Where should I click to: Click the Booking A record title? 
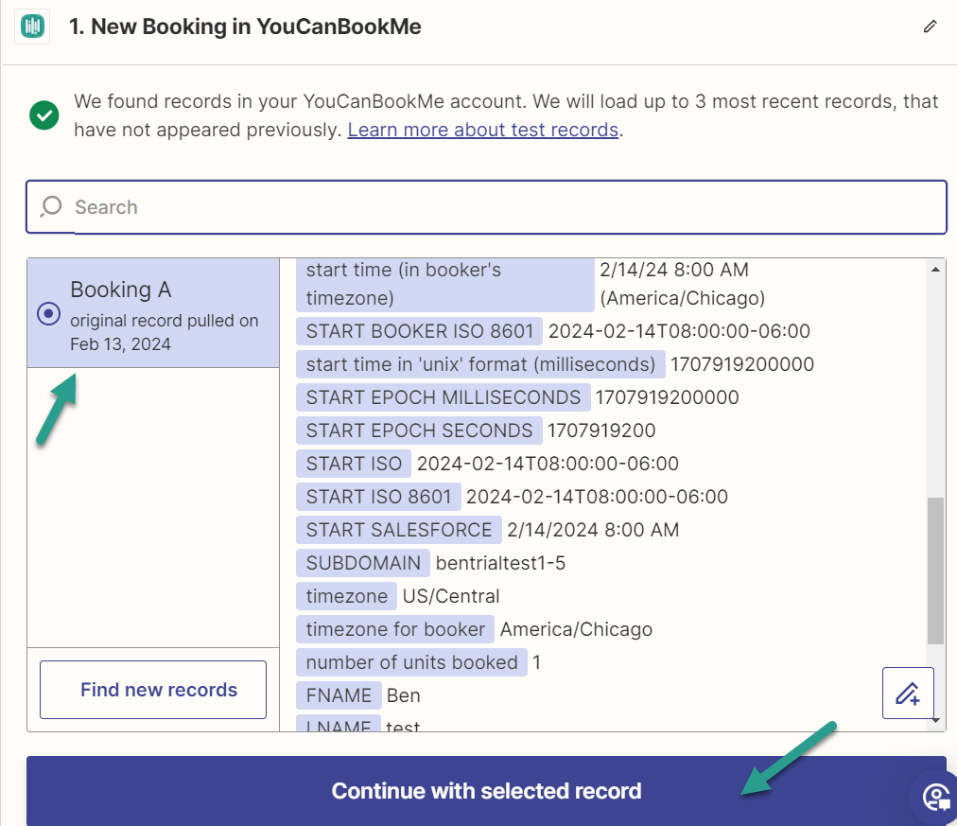[x=121, y=290]
